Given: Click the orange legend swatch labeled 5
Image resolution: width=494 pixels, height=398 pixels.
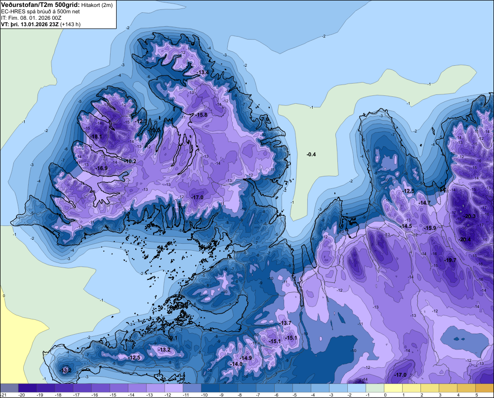Looking at the screenshot, I should tap(485, 388).
